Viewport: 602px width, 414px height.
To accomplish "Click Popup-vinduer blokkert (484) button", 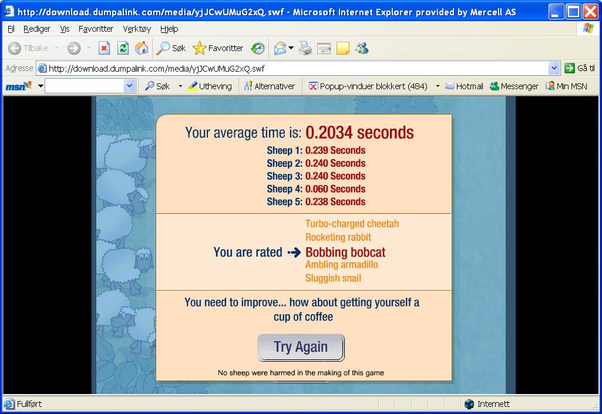I will tap(368, 86).
